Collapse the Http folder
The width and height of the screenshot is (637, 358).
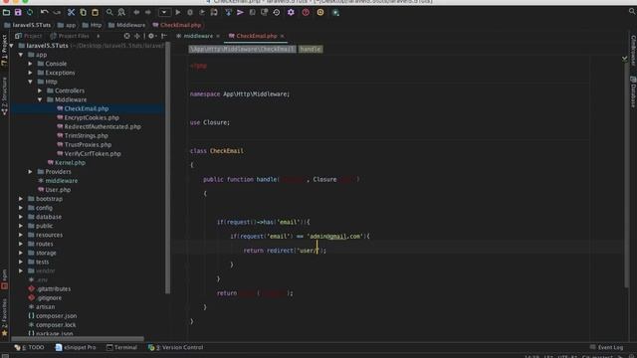click(x=31, y=82)
